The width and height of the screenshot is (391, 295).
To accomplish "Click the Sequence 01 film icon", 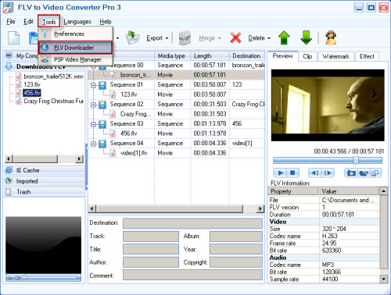I will [x=102, y=85].
